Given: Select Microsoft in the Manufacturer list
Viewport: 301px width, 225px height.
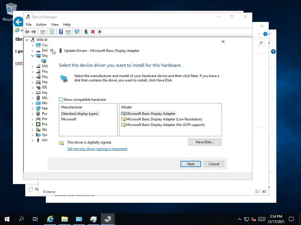Looking at the screenshot, I should 68,119.
